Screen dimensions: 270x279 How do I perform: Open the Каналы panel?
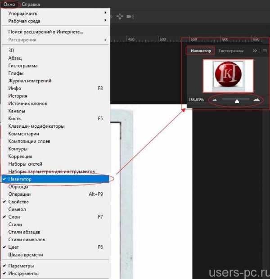click(55, 111)
